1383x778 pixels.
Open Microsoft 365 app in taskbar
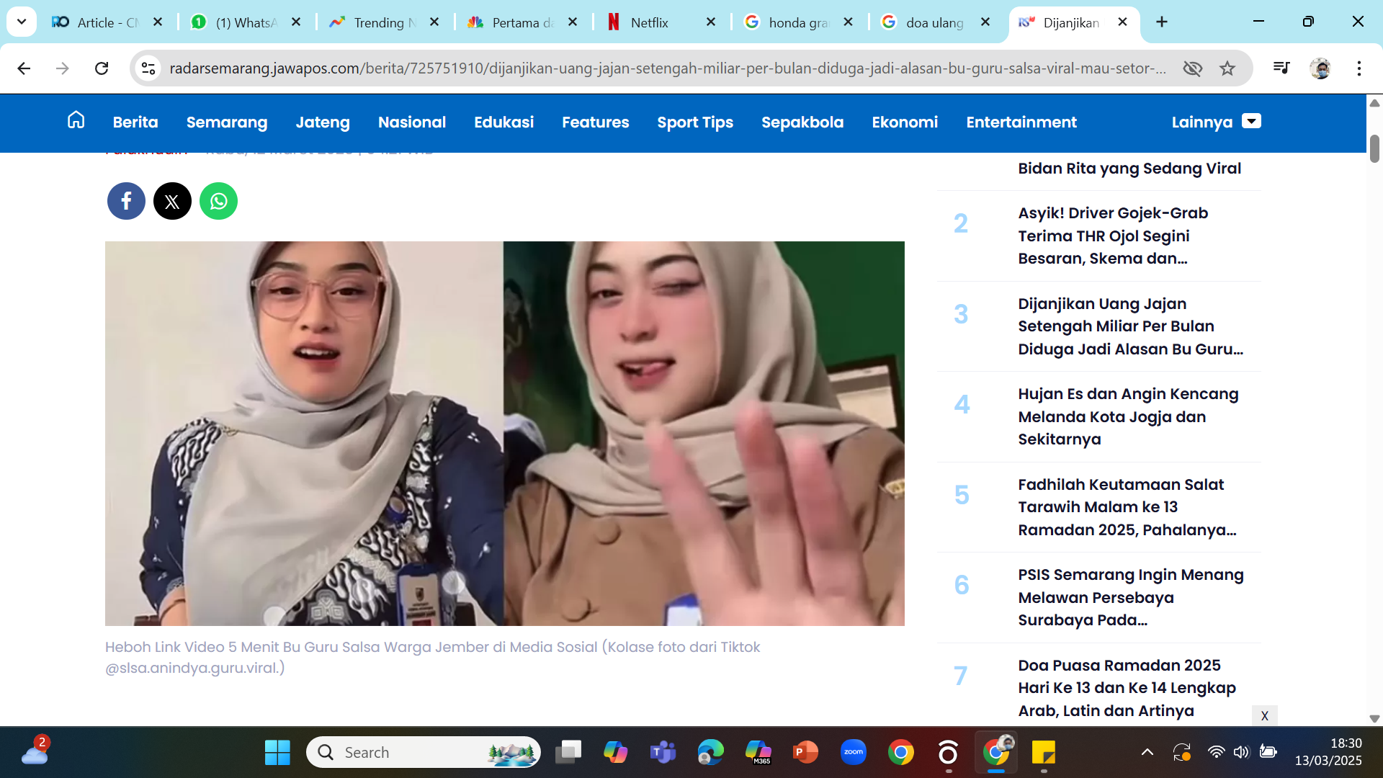tap(758, 753)
